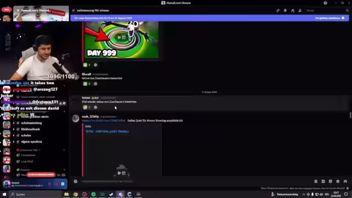This screenshot has height=198, width=352.
Task: Select the eigene-synchros channel
Action: coord(31,142)
